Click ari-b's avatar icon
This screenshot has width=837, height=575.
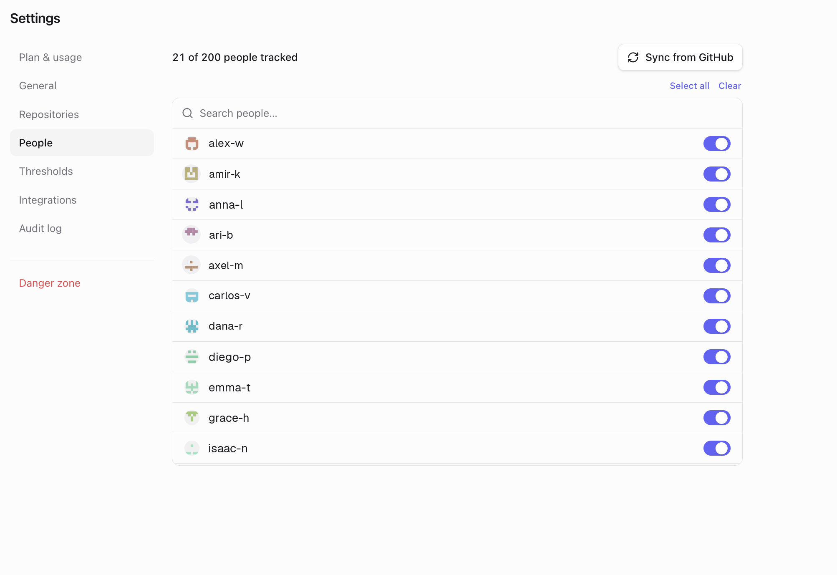coord(192,235)
